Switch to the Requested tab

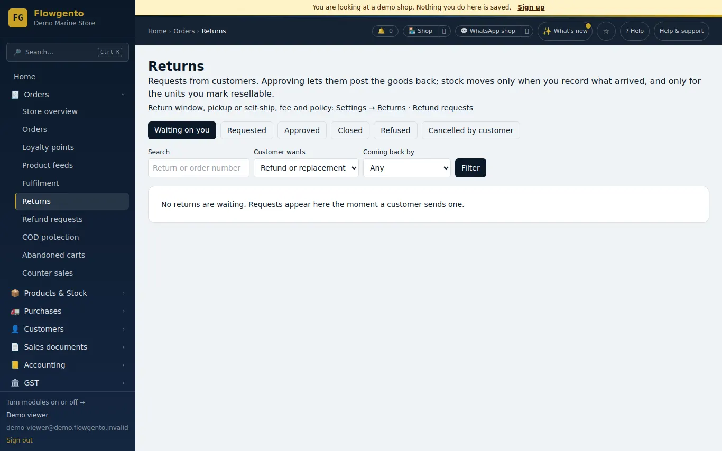247,130
